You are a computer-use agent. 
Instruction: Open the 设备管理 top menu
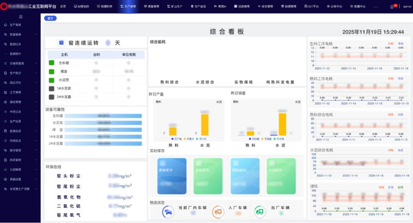[242, 6]
